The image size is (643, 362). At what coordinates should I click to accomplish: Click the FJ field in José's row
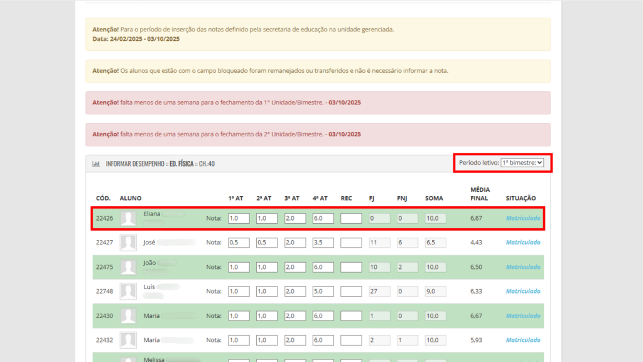[379, 243]
